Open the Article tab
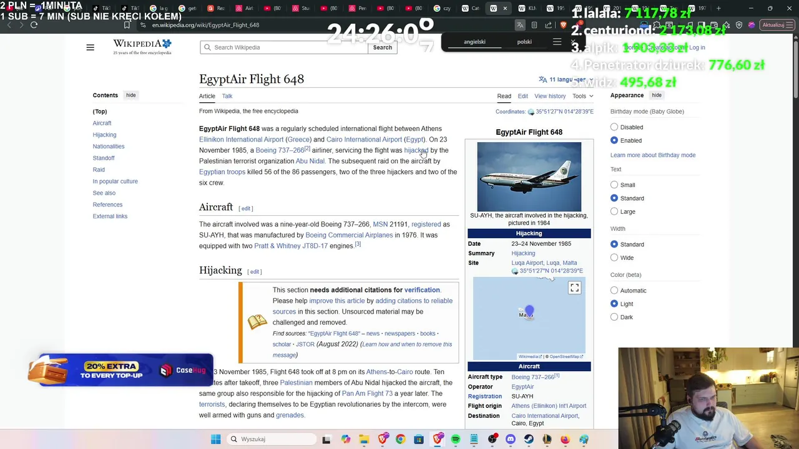Viewport: 799px width, 449px height. 207,96
